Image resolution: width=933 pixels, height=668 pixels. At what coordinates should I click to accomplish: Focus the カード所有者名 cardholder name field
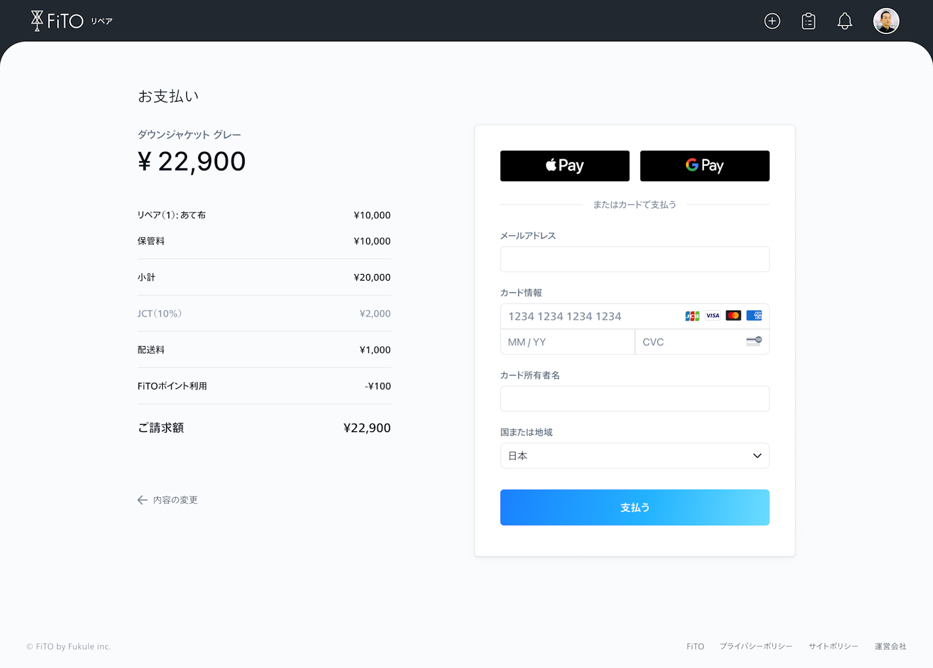[x=634, y=399]
